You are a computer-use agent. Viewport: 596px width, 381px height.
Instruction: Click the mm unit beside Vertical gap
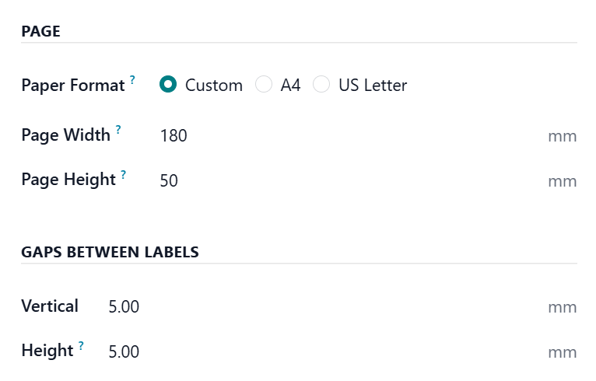click(x=562, y=308)
